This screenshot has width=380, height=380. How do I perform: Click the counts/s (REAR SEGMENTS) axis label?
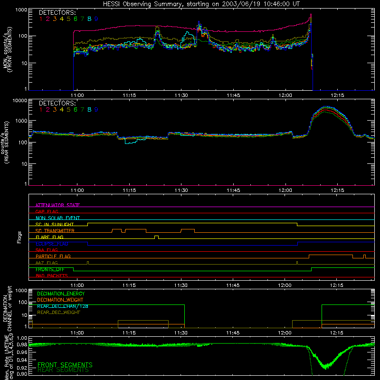pos(6,142)
